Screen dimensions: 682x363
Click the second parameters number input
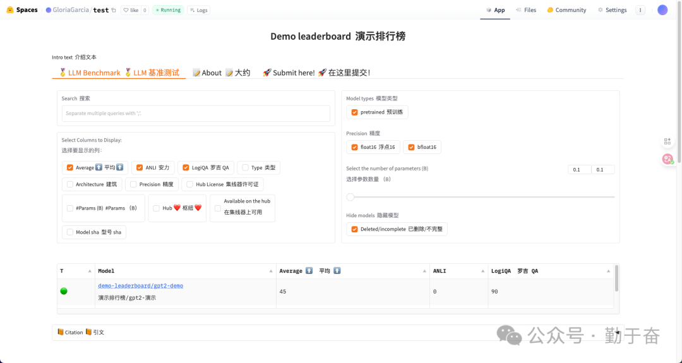(603, 170)
